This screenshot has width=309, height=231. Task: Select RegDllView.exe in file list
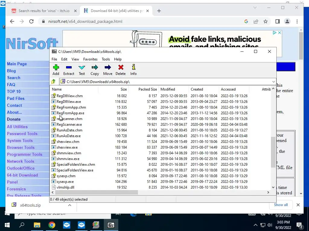(x=68, y=102)
